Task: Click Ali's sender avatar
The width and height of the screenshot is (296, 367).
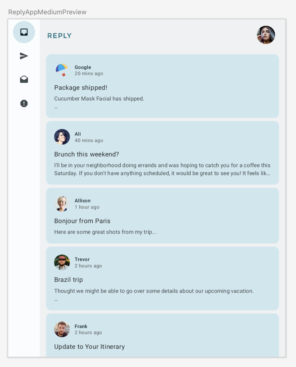Action: (x=62, y=137)
